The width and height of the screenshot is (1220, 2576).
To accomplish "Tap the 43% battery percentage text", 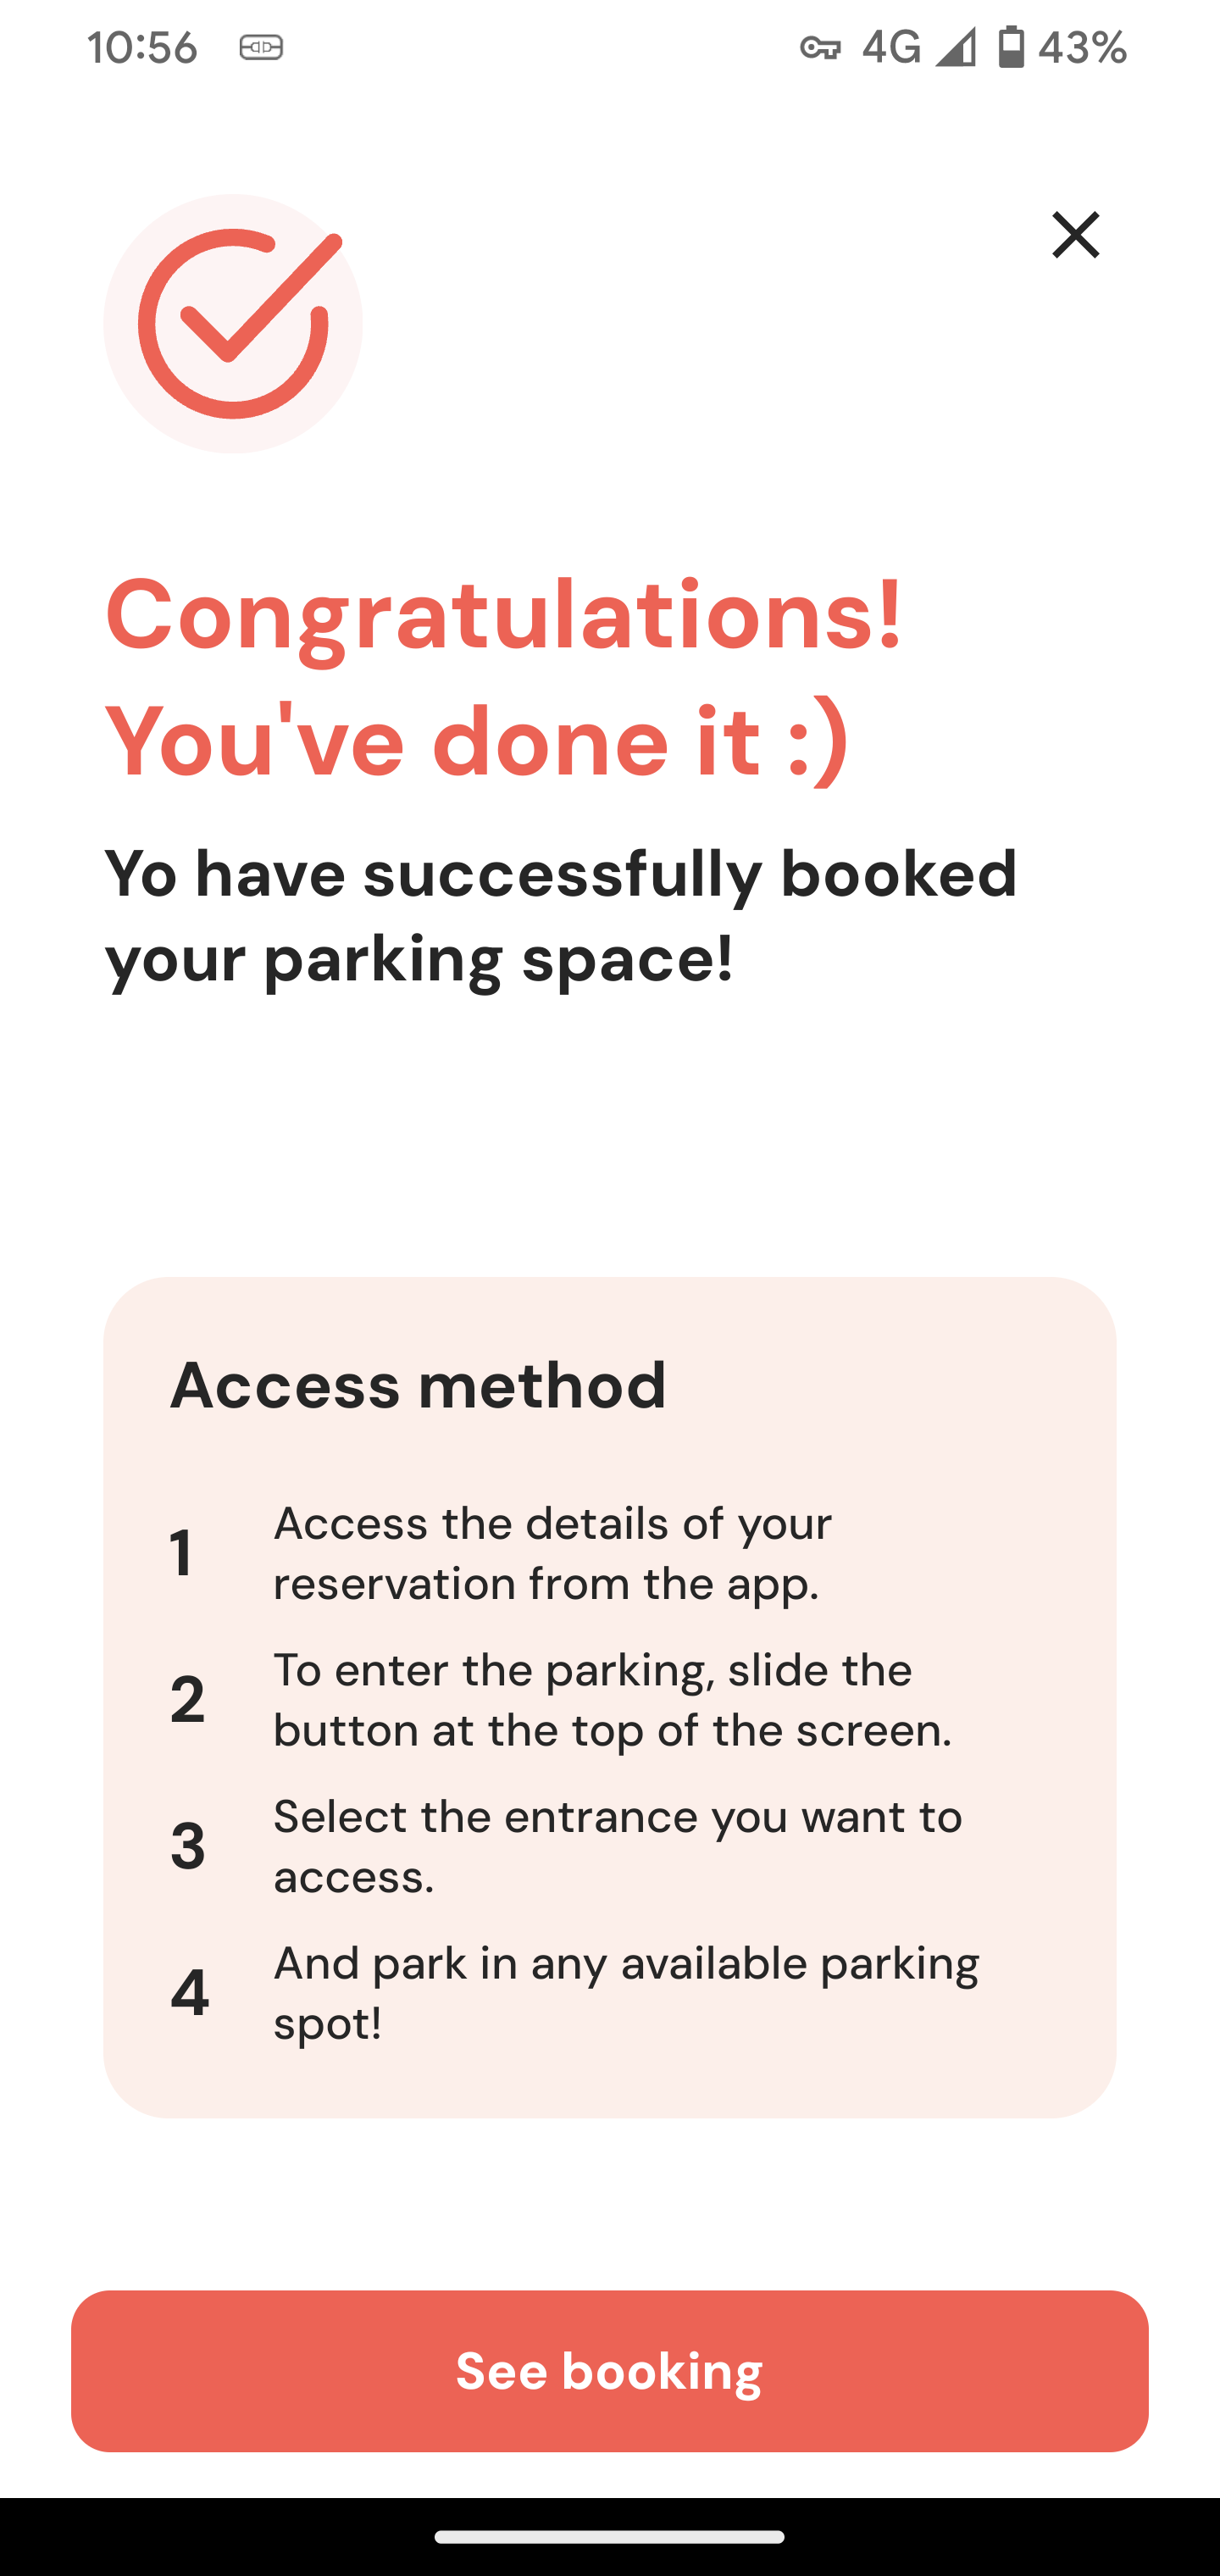I will pos(1082,47).
